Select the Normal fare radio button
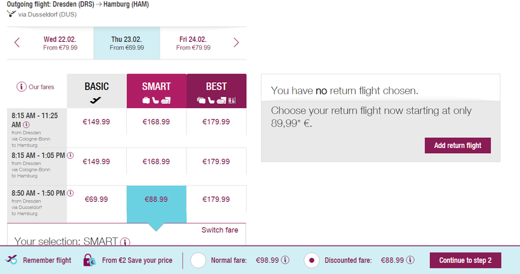 point(198,260)
